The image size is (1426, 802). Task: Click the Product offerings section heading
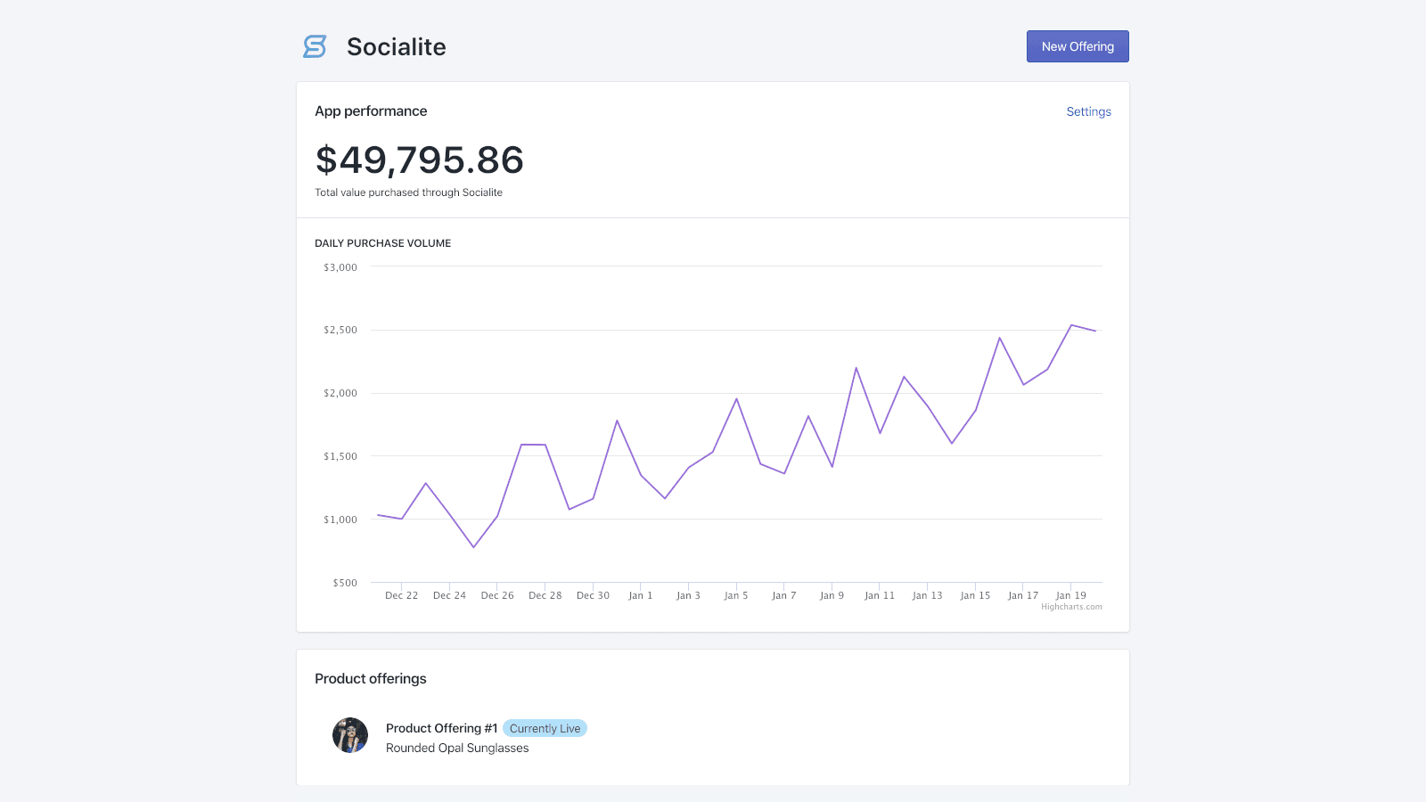coord(371,678)
